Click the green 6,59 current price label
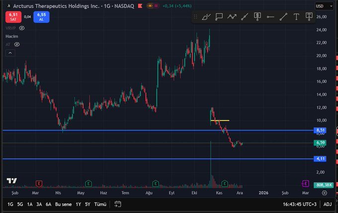Image resolution: width=338 pixels, height=213 pixels. point(320,142)
